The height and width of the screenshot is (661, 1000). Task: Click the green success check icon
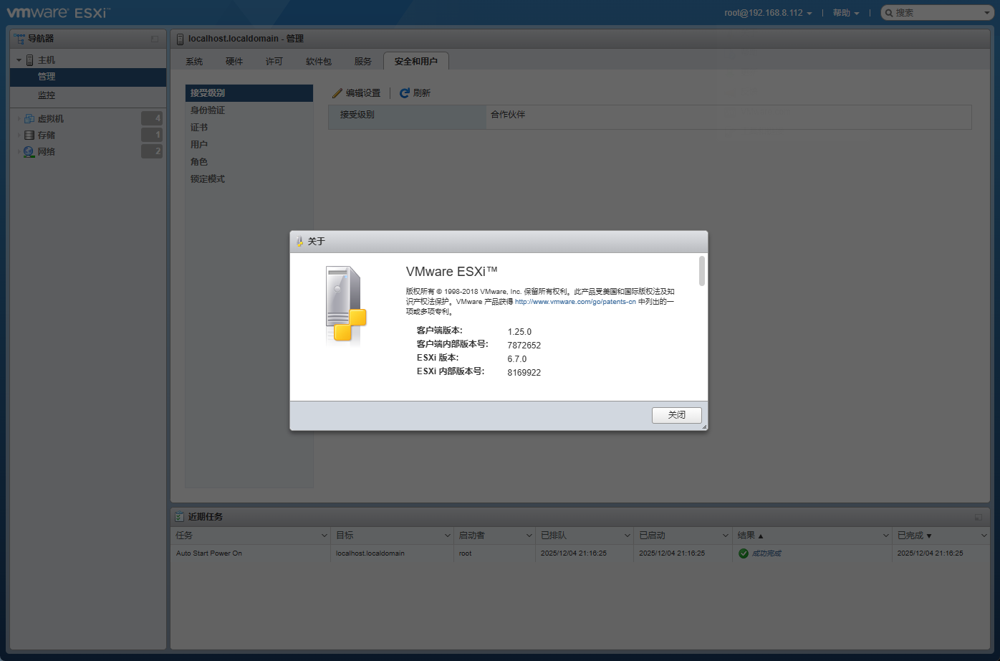tap(744, 553)
